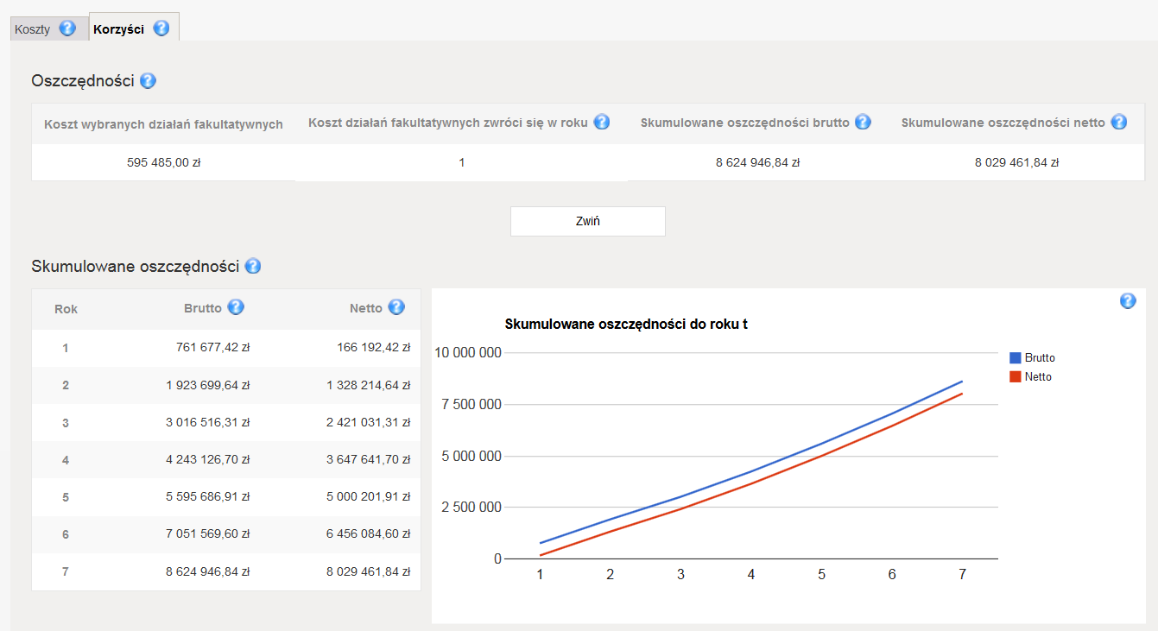The width and height of the screenshot is (1158, 631).
Task: Click the blue Brutto legend swatch
Action: click(x=1016, y=357)
